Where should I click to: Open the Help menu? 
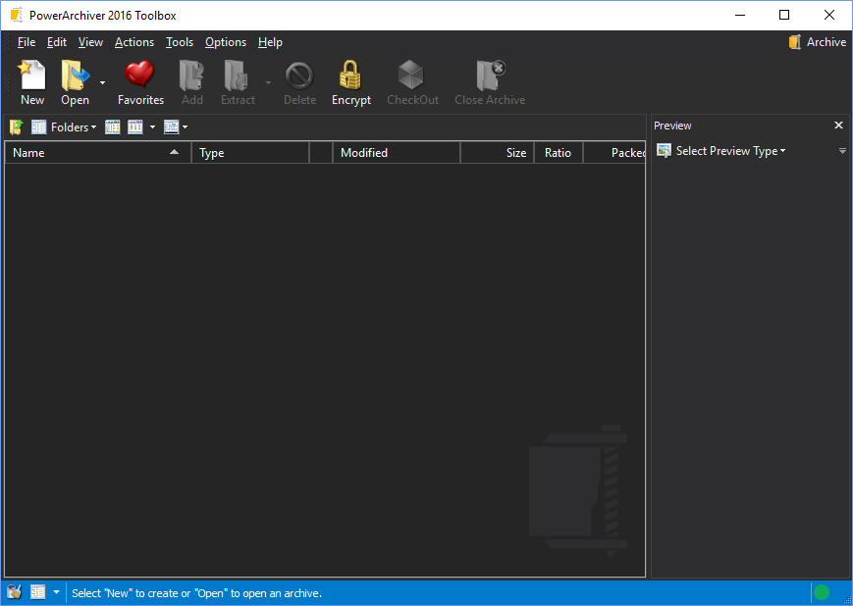coord(270,42)
